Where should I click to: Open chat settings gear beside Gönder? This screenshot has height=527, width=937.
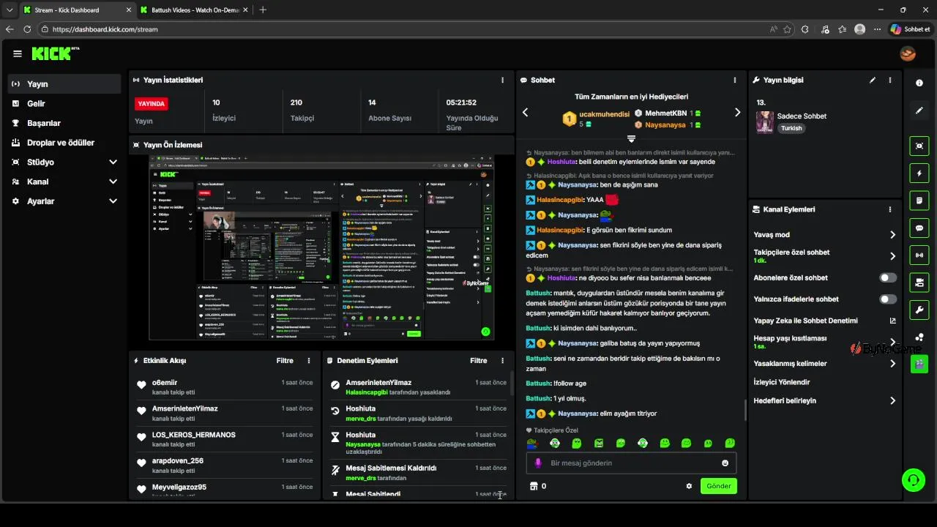click(x=689, y=486)
